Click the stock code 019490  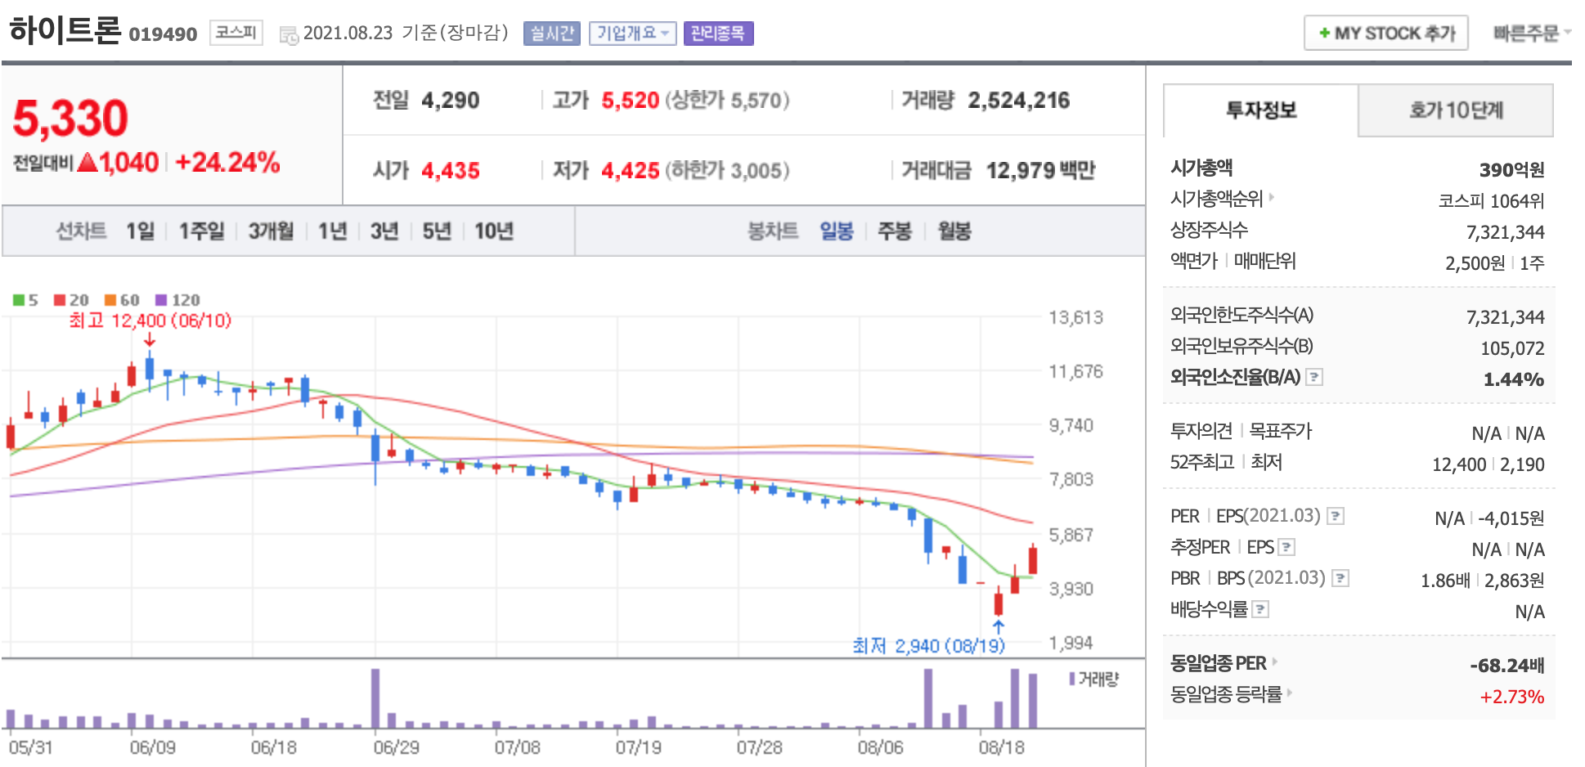click(x=163, y=34)
